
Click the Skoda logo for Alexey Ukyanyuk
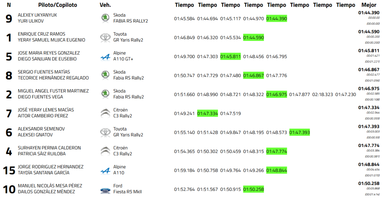105,18
